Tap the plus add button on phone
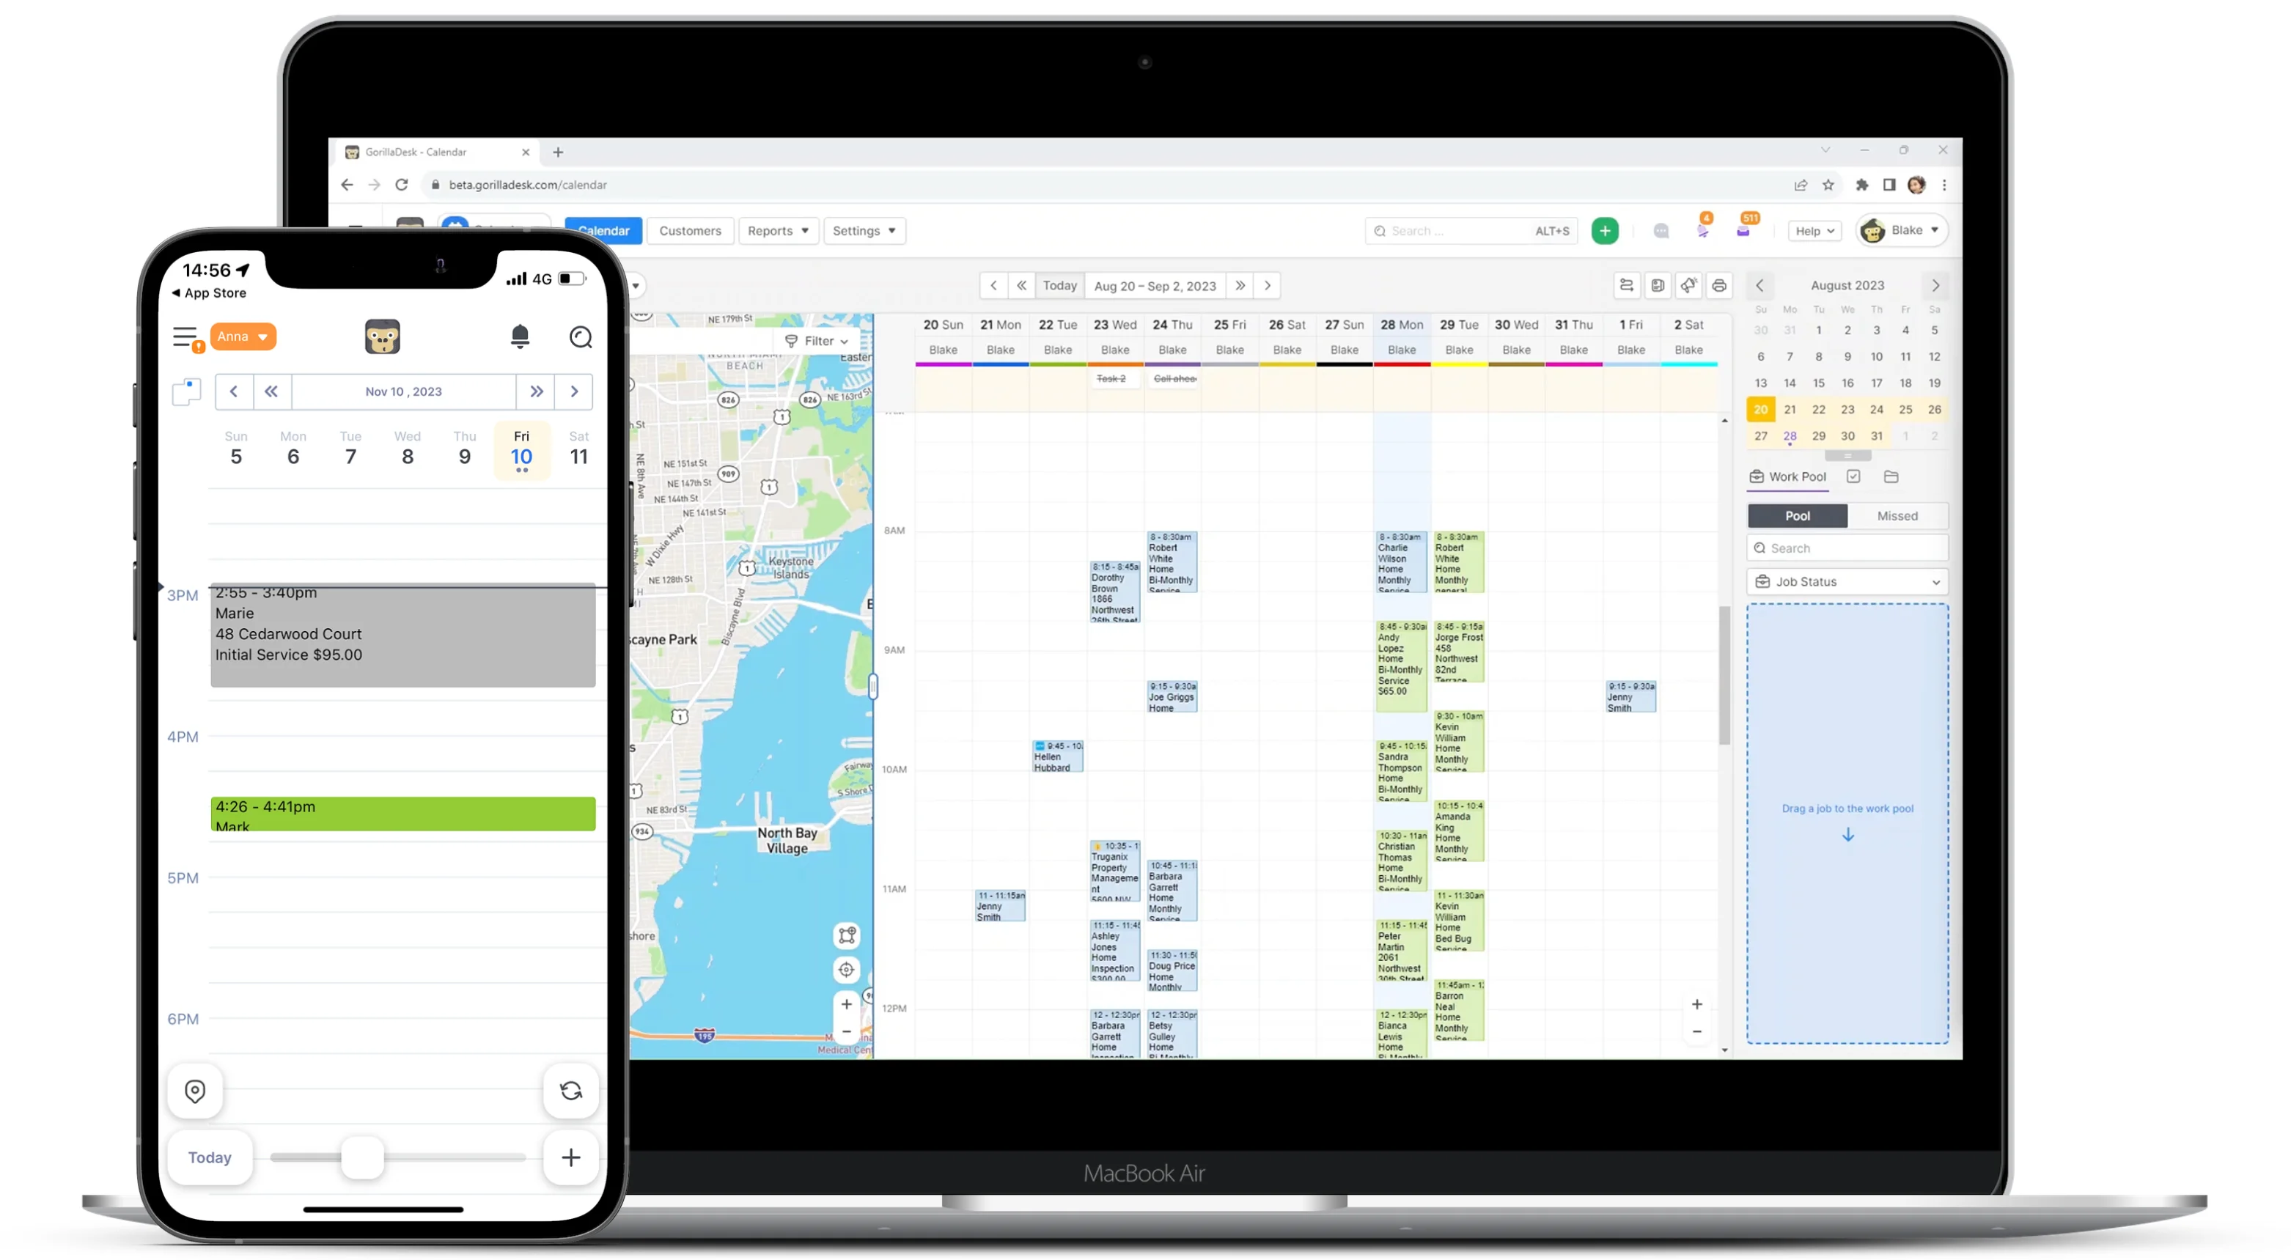The image size is (2291, 1260). [x=571, y=1157]
